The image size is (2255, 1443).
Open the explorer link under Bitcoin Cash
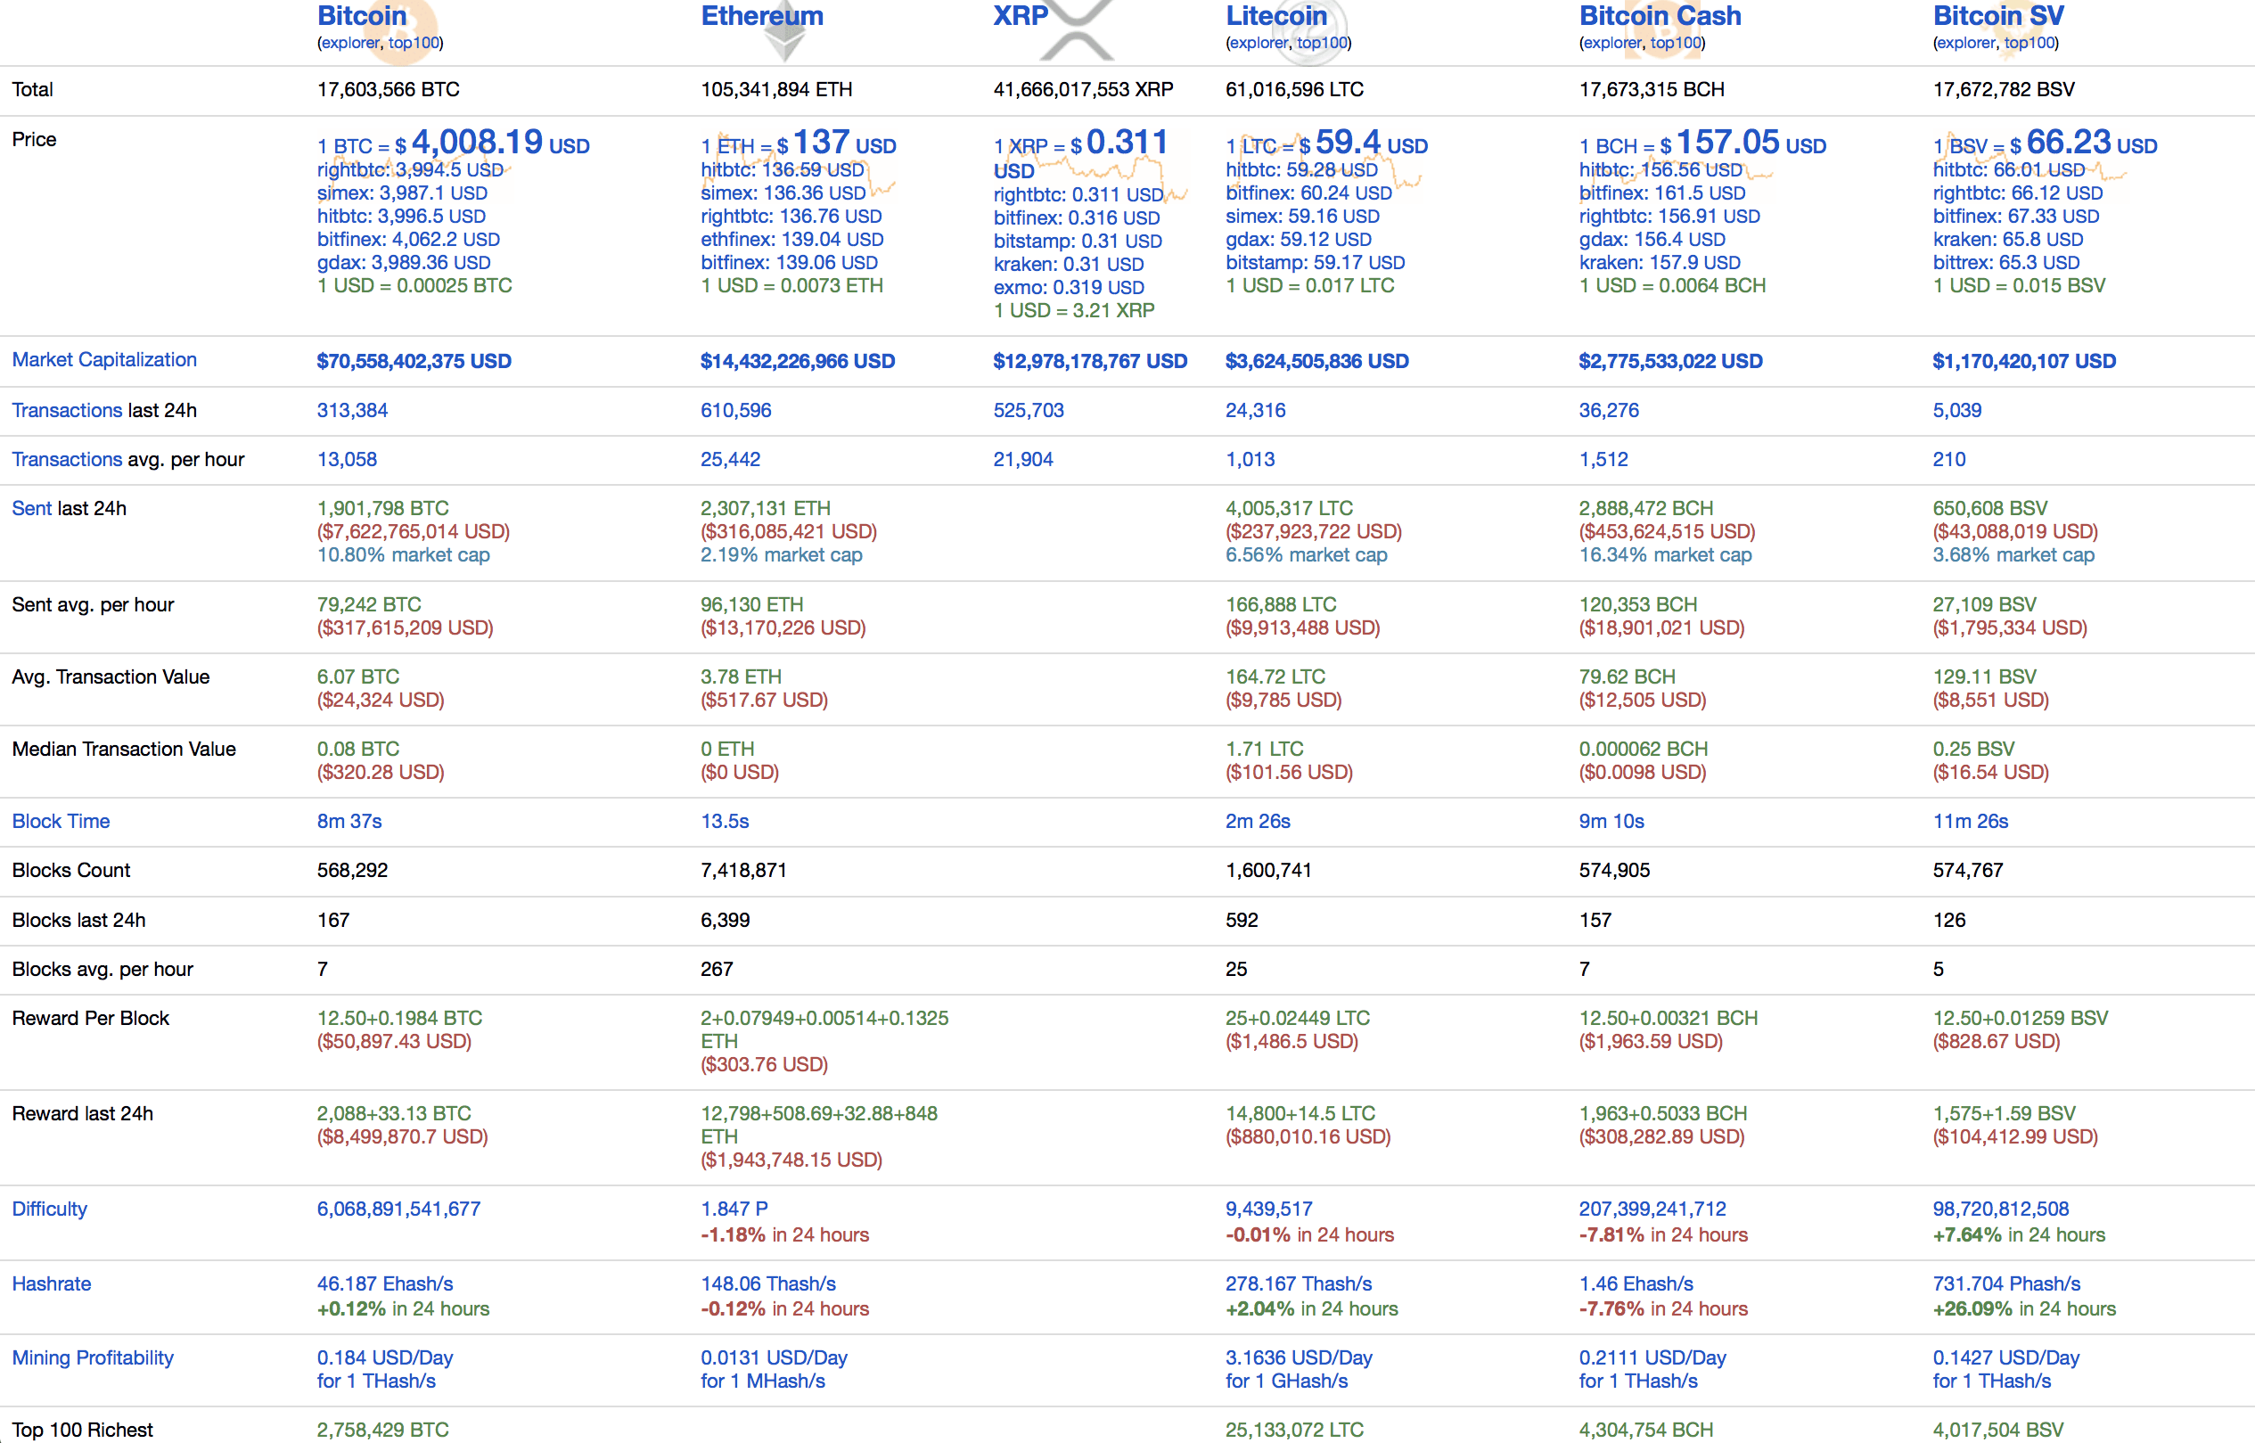tap(1612, 43)
